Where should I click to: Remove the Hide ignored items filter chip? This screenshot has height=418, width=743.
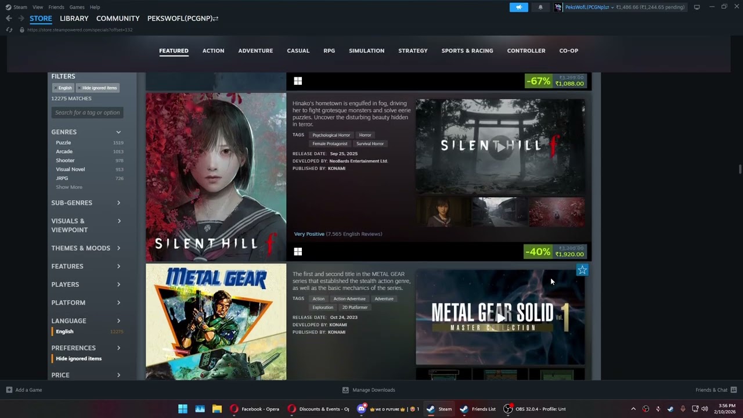(97, 88)
